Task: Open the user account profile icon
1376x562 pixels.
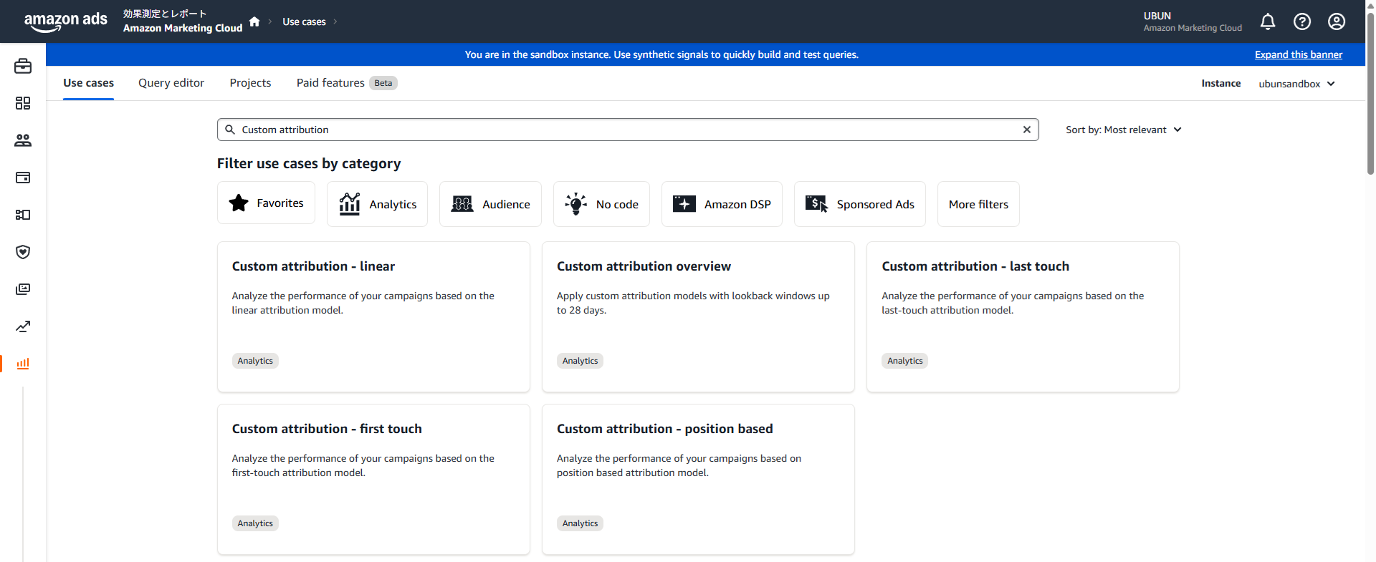Action: click(x=1337, y=21)
